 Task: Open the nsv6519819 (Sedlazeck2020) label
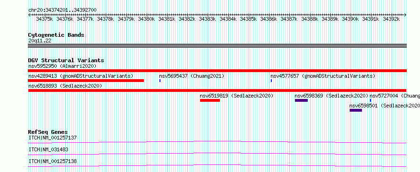click(236, 96)
